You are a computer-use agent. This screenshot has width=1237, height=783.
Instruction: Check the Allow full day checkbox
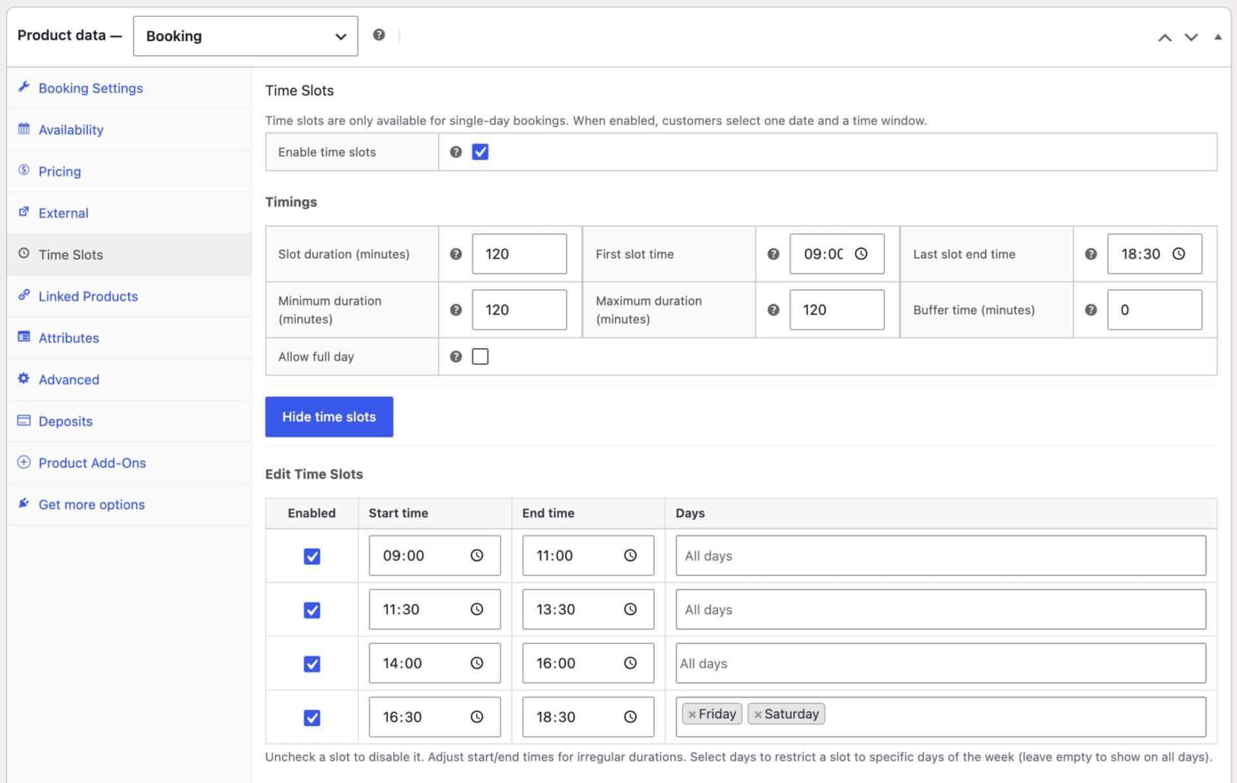click(480, 356)
